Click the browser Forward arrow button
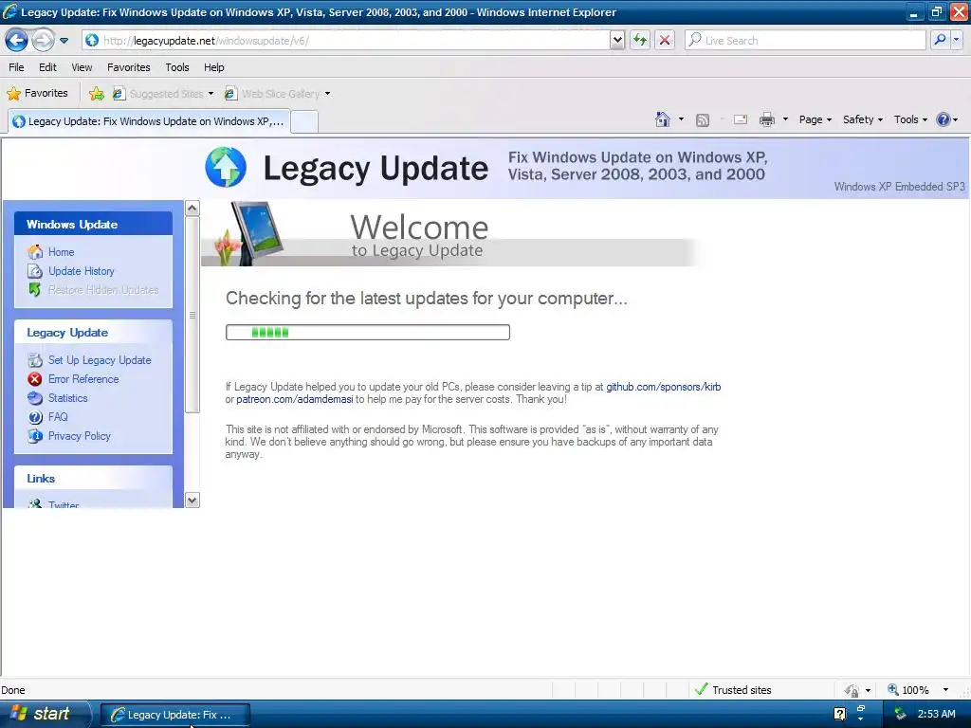 pyautogui.click(x=43, y=41)
